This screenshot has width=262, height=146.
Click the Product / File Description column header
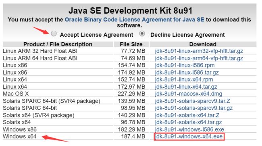(x=58, y=44)
